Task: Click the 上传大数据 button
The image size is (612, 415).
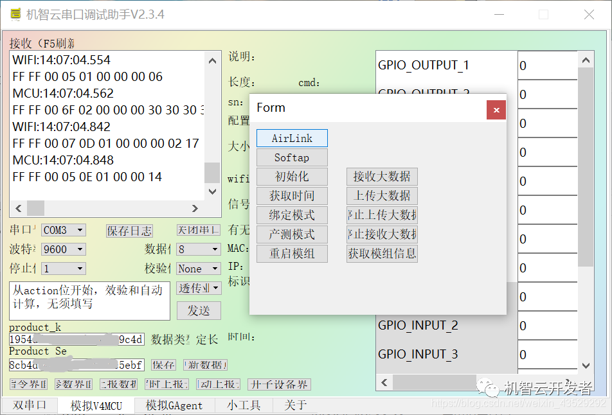Action: (x=382, y=195)
